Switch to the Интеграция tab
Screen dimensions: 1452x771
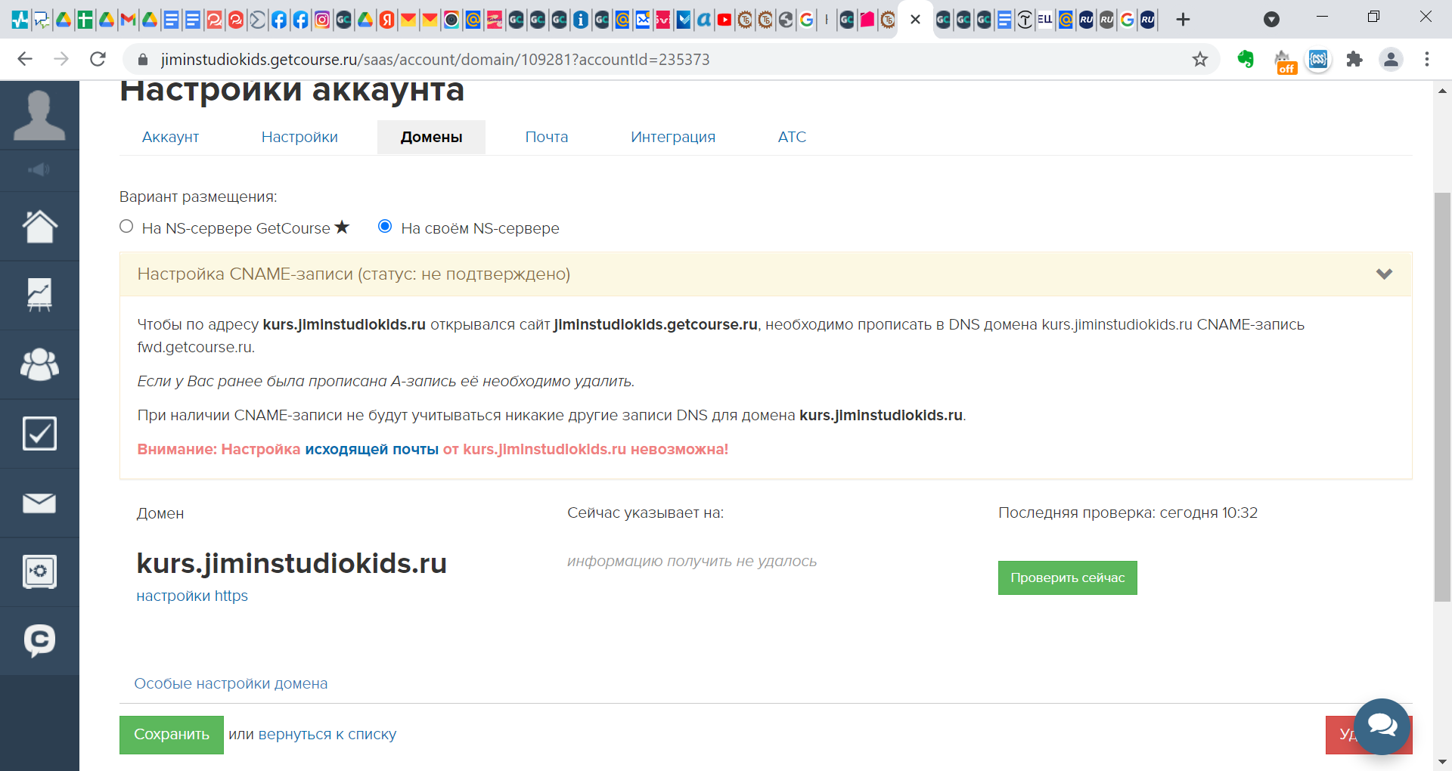click(x=673, y=137)
